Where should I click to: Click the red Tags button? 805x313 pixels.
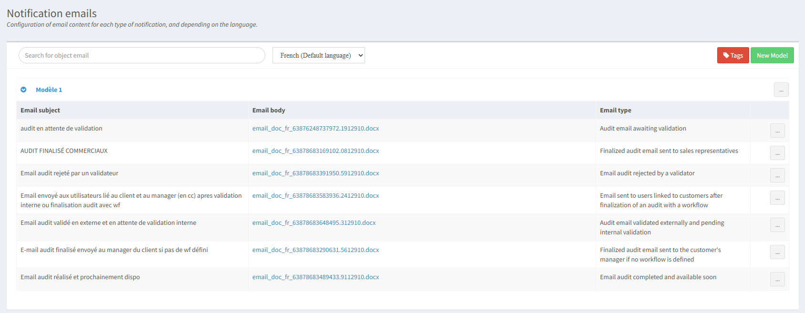click(x=732, y=55)
